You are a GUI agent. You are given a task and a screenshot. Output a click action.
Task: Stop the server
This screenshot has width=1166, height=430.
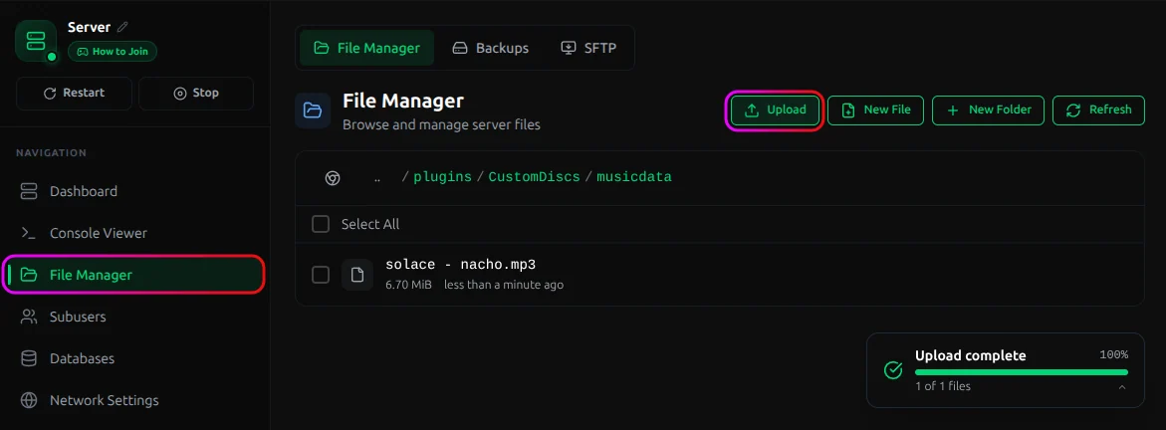[196, 93]
